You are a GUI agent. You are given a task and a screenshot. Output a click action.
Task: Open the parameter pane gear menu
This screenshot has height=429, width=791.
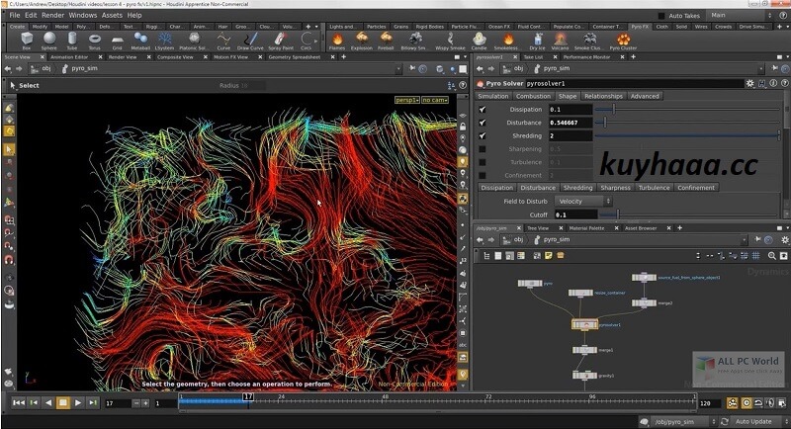(x=750, y=83)
